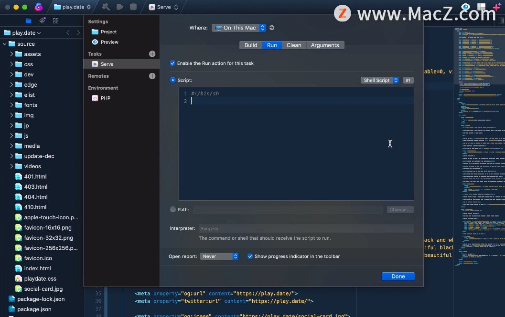Click the Path text field

(288, 210)
